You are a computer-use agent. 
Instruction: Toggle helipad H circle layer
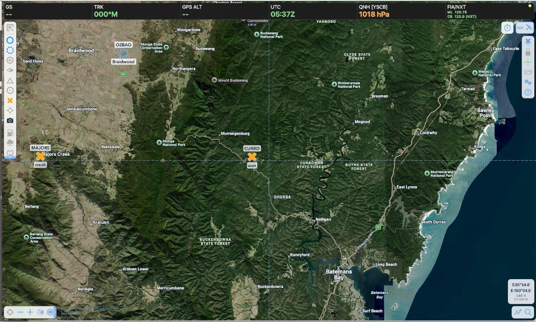point(10,60)
